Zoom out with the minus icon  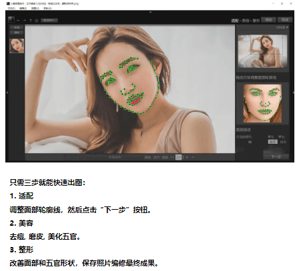pyautogui.click(x=192, y=157)
